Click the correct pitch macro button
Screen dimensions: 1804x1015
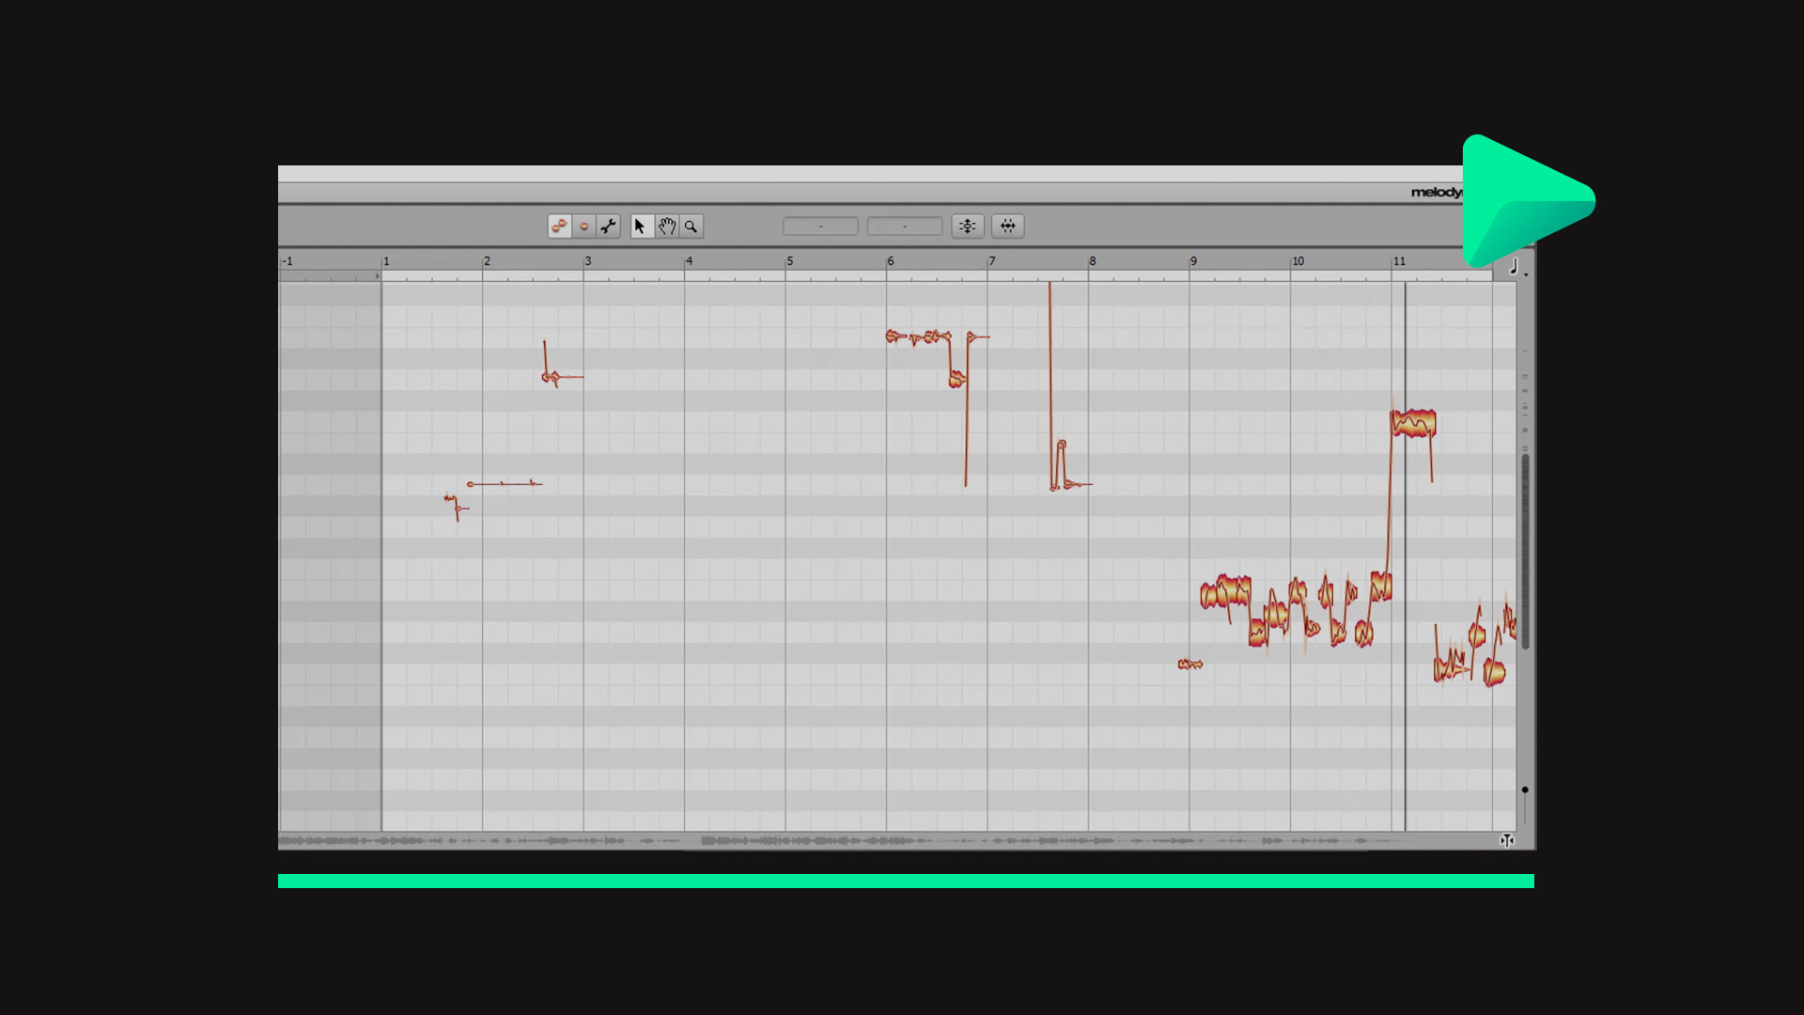pyautogui.click(x=968, y=226)
